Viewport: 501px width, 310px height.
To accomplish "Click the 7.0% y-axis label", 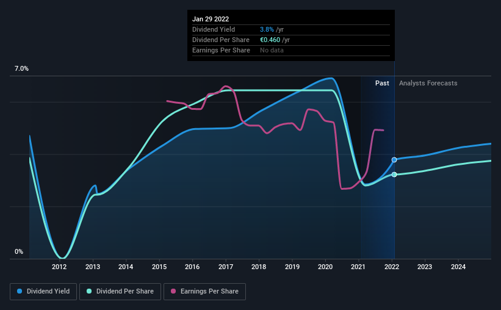I will pyautogui.click(x=21, y=69).
